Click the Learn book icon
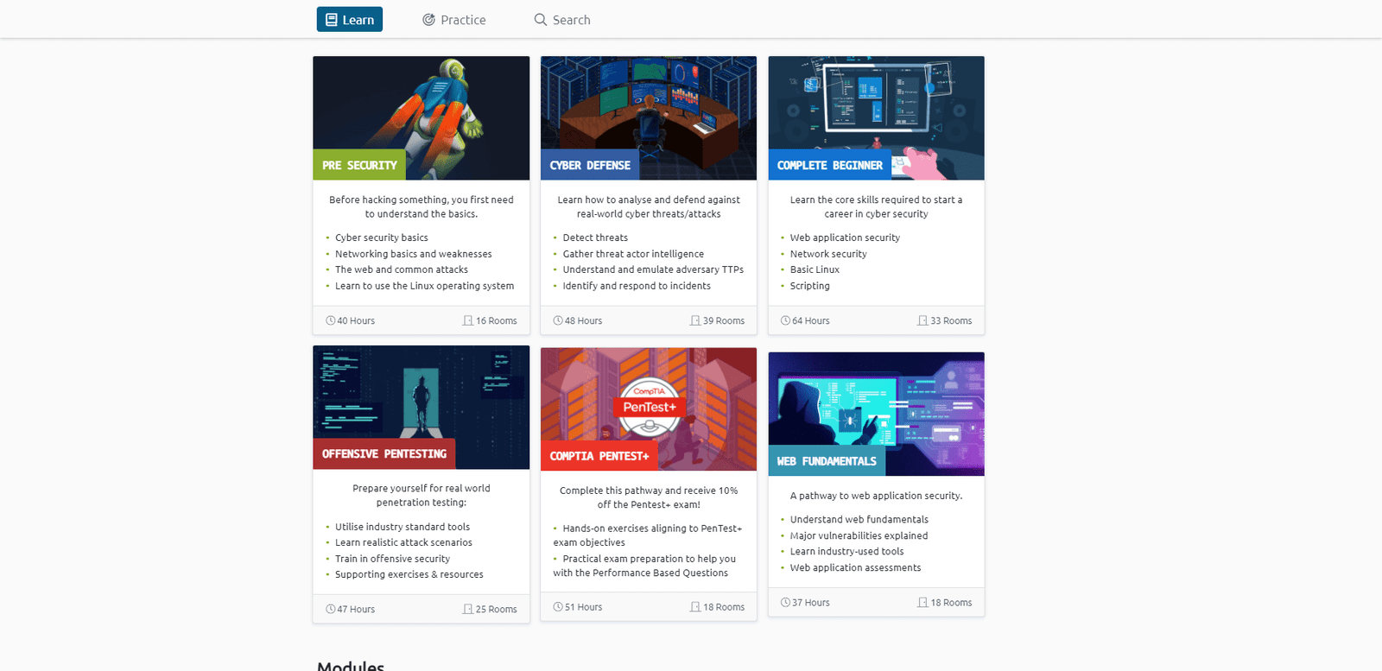 click(x=332, y=20)
